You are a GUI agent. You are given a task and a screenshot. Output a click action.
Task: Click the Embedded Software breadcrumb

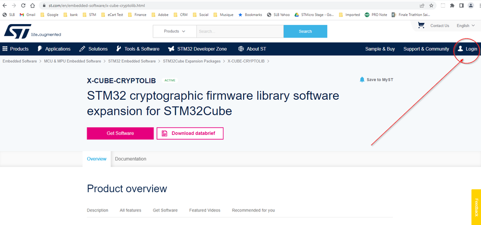pyautogui.click(x=20, y=61)
